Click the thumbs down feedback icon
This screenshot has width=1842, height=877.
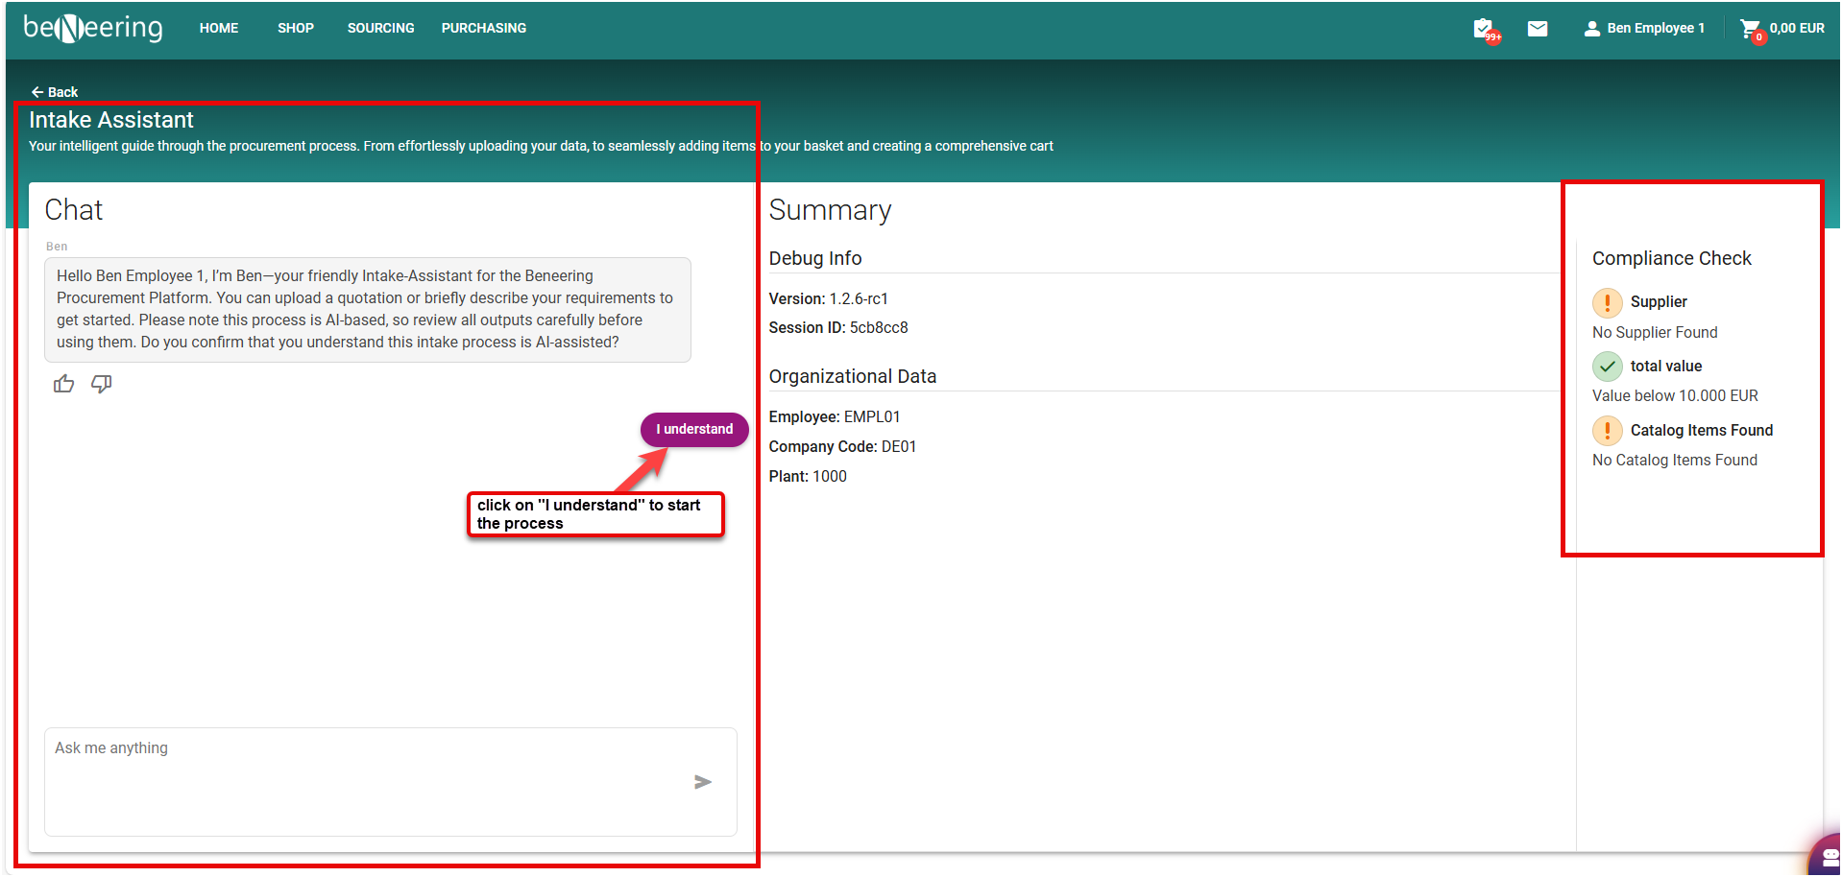[x=101, y=385]
